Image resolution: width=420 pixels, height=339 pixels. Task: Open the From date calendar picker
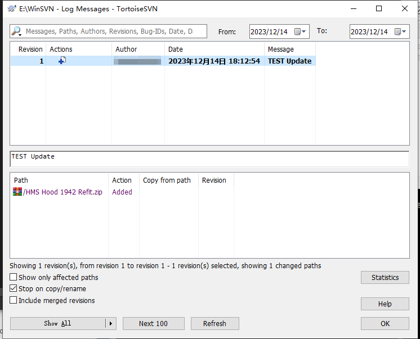pos(301,31)
